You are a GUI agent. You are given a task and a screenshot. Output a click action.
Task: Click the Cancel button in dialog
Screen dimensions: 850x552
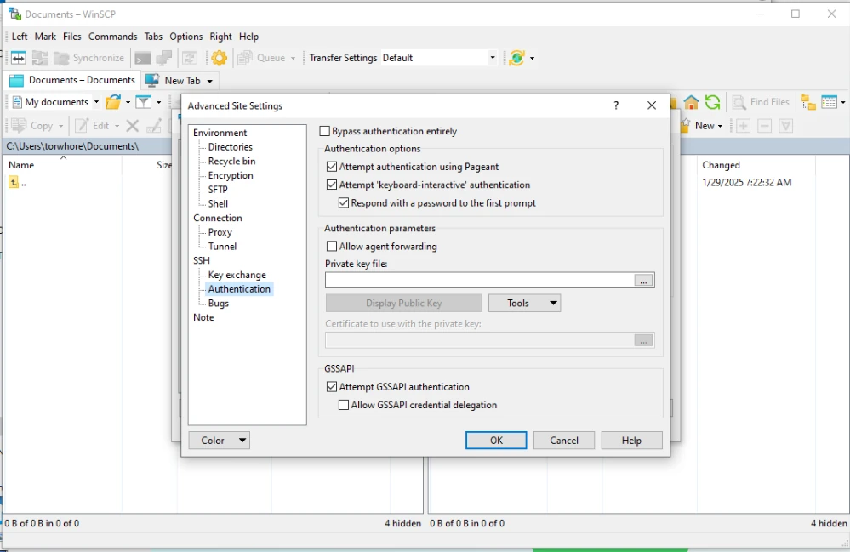pyautogui.click(x=564, y=441)
